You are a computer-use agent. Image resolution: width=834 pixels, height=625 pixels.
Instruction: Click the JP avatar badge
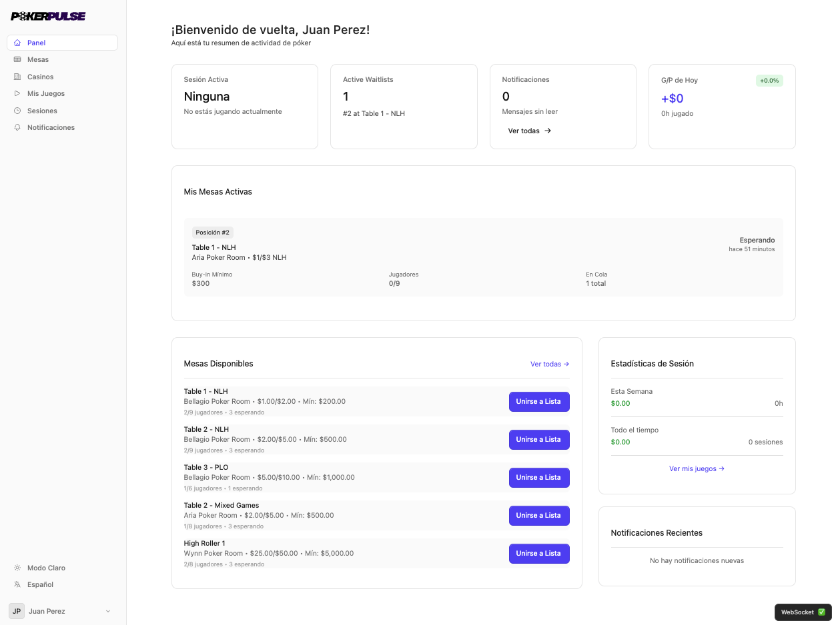click(x=17, y=611)
